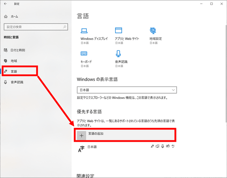Click the vertical scrollbar on right

226,73
